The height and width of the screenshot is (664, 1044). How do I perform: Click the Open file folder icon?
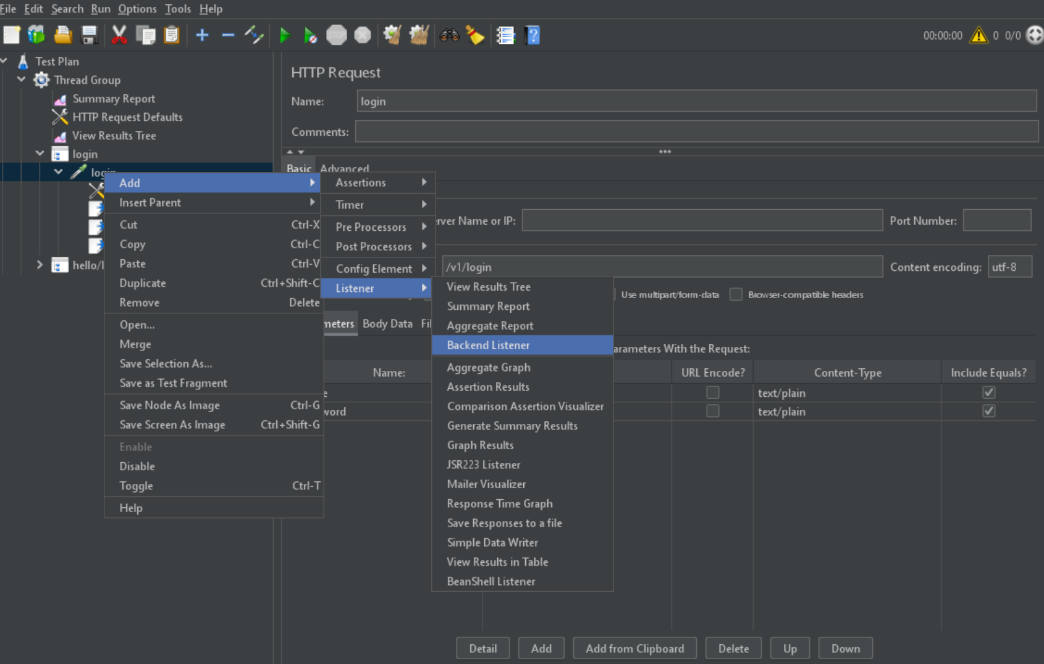pos(63,35)
